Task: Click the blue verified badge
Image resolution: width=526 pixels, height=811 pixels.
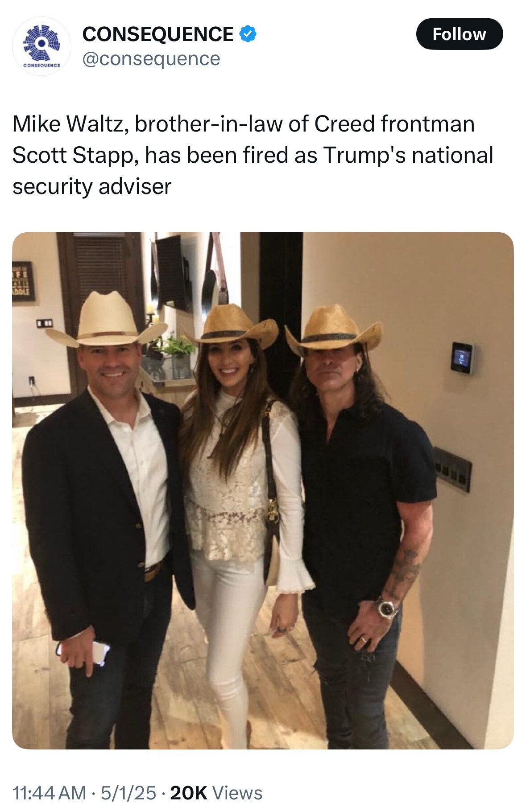Action: pos(248,34)
